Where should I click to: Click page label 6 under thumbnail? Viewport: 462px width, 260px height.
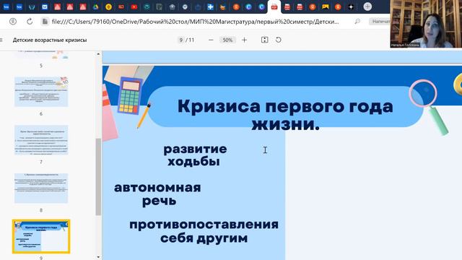coord(41,114)
